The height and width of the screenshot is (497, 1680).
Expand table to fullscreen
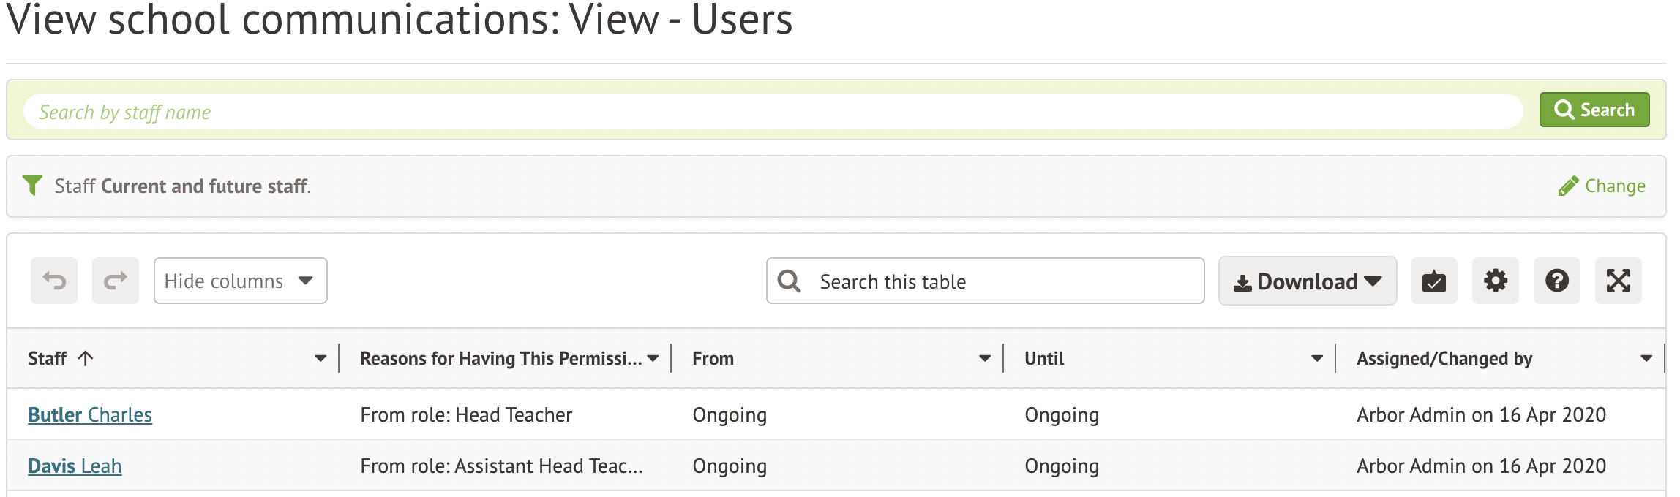click(x=1618, y=281)
